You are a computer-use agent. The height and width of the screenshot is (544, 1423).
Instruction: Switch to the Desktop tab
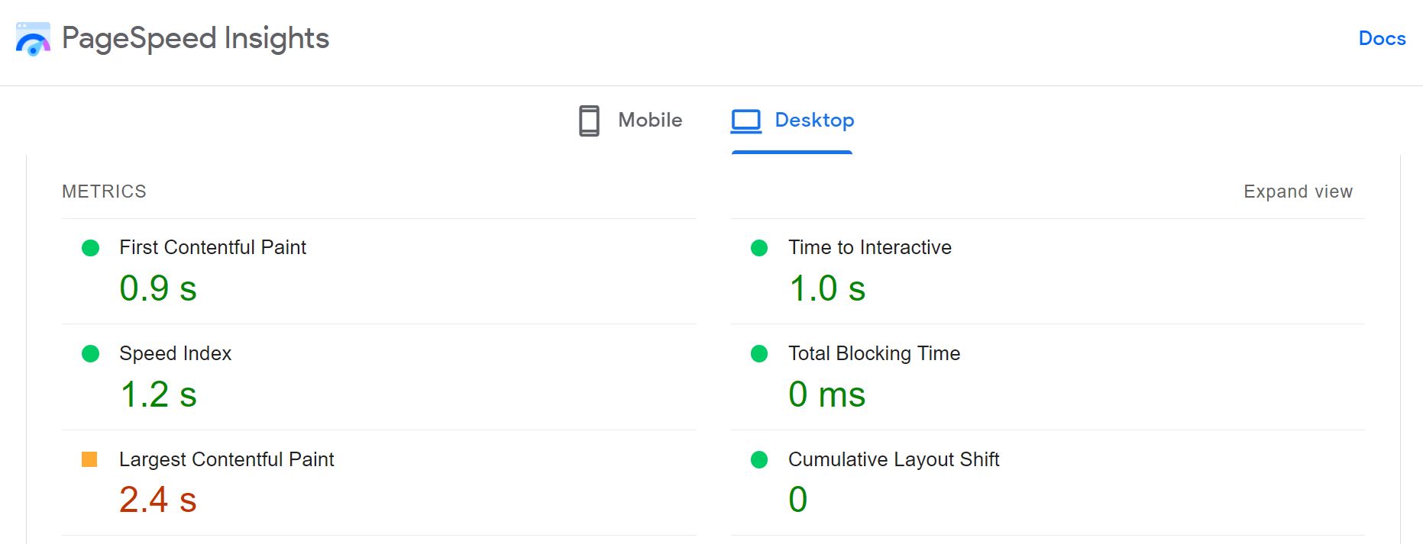[814, 120]
